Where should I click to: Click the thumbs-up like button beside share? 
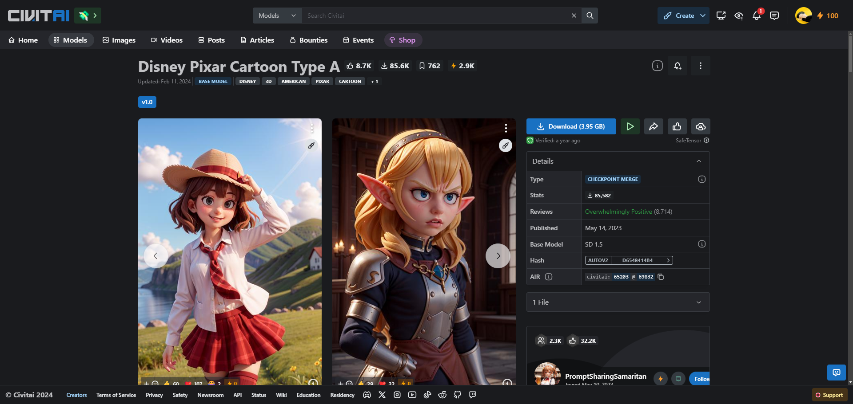[677, 126]
